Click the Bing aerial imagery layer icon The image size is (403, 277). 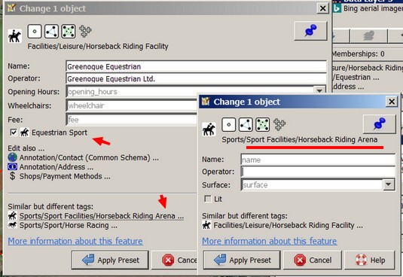337,8
